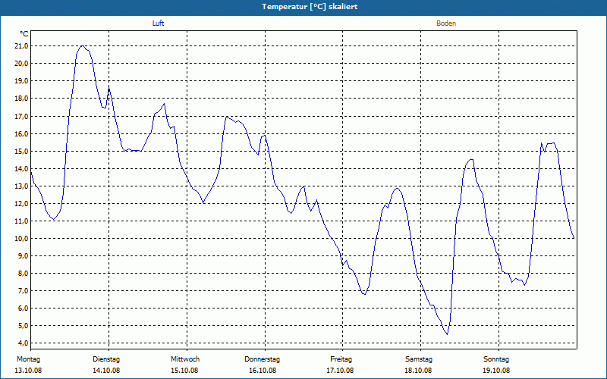Click the 13,0 y-axis value
The image size is (607, 379).
(21, 186)
